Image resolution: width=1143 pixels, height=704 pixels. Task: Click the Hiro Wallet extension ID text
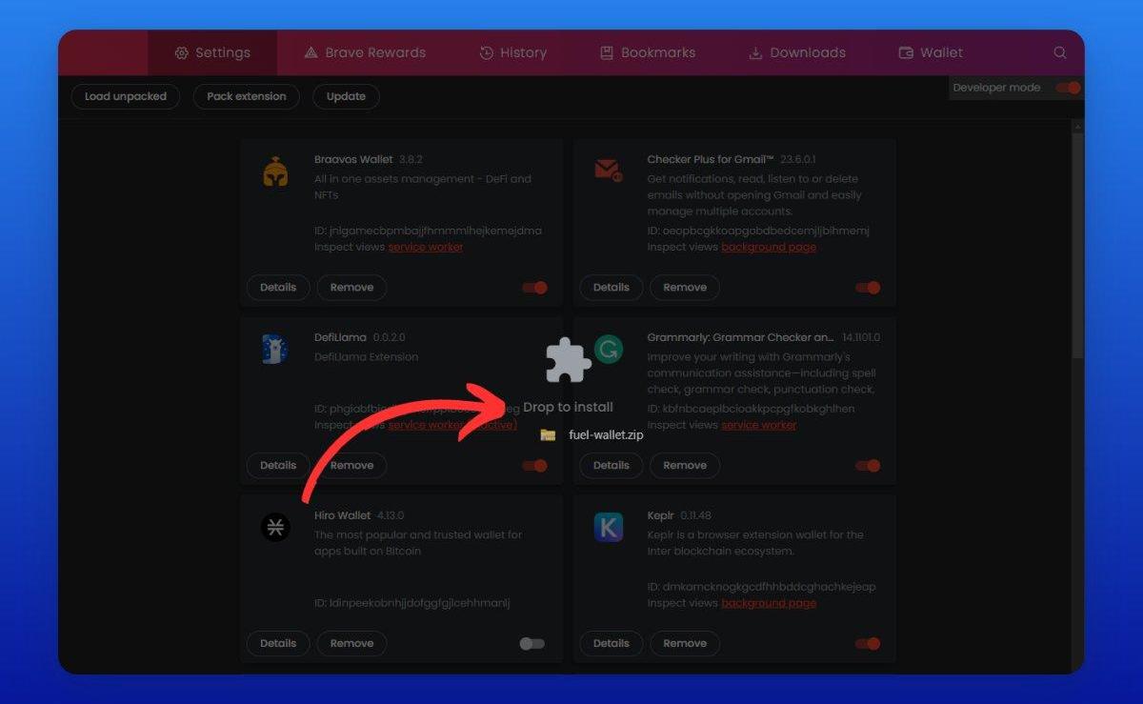pos(412,603)
